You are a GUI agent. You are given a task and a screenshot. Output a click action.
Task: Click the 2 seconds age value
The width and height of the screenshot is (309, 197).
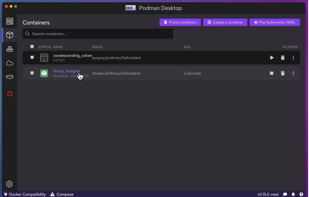click(192, 73)
